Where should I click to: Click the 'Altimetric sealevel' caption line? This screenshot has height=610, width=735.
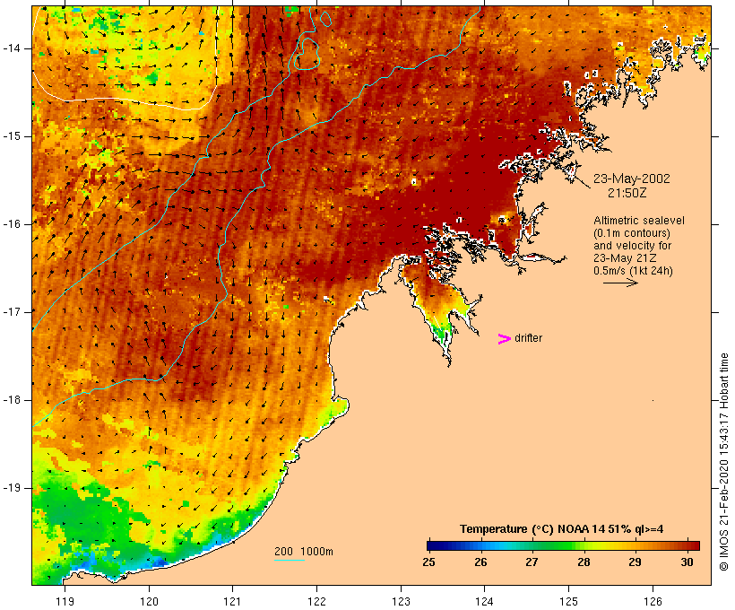coord(639,221)
